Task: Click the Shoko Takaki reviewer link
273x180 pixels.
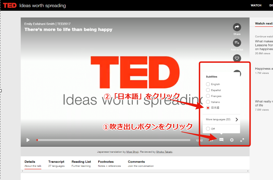Action: (164, 152)
